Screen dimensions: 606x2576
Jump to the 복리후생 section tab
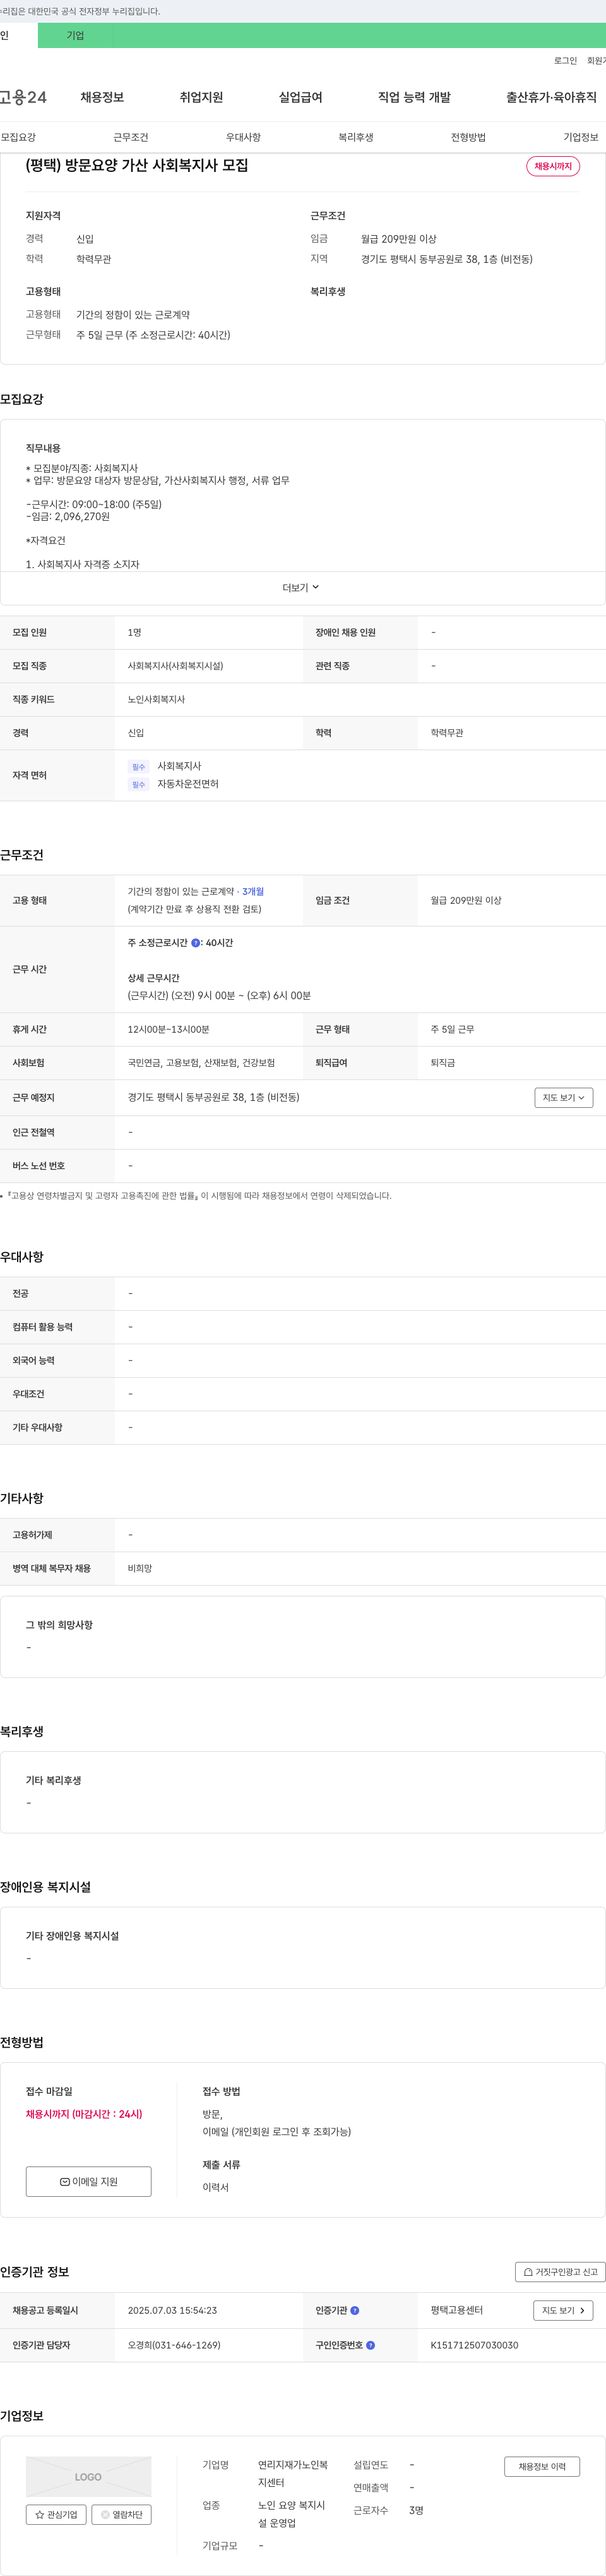coord(355,137)
